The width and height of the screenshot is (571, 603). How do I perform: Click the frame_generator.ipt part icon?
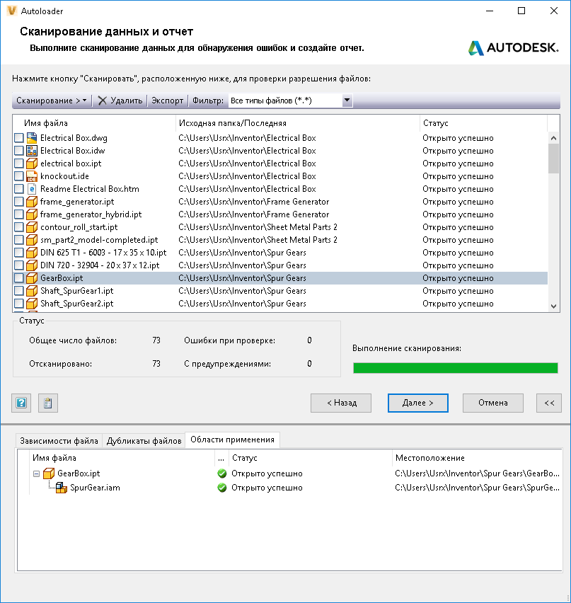[x=32, y=201]
